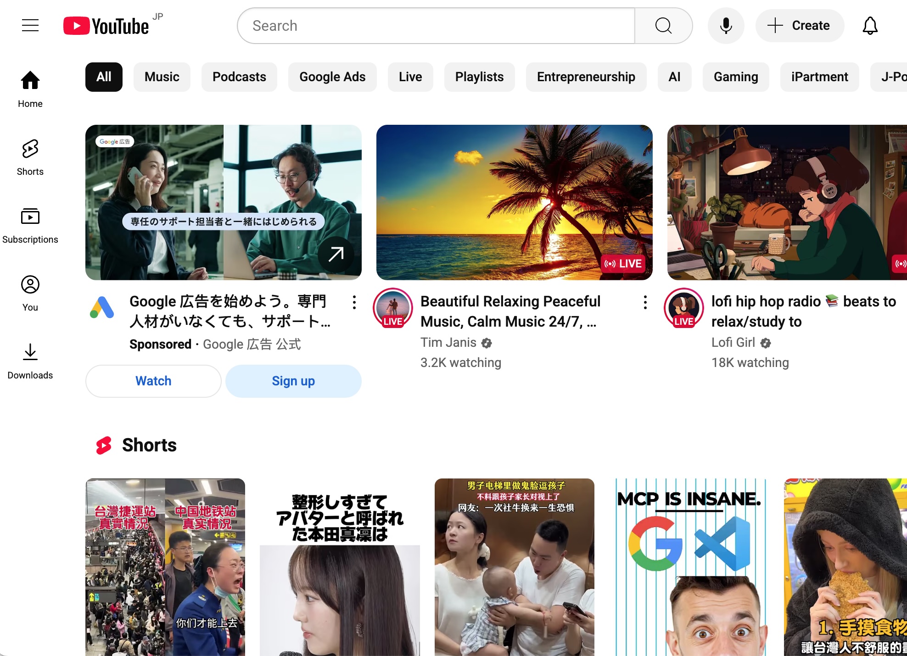The image size is (907, 656).
Task: Open Beautiful Relaxing Peaceful Music title
Action: coord(510,311)
